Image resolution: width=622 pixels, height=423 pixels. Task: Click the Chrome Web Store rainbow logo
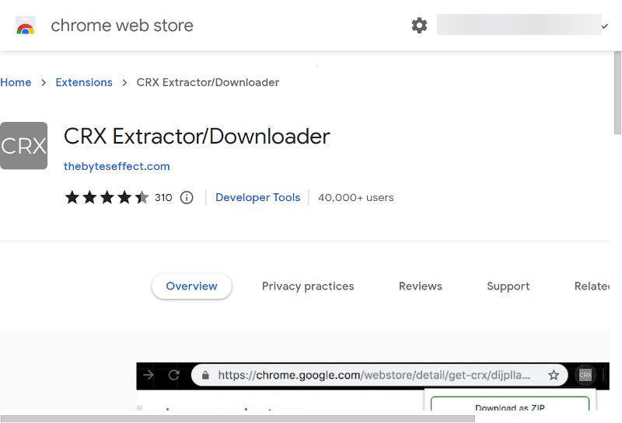pos(26,26)
